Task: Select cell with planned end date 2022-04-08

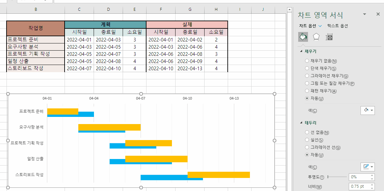Action: click(x=108, y=61)
